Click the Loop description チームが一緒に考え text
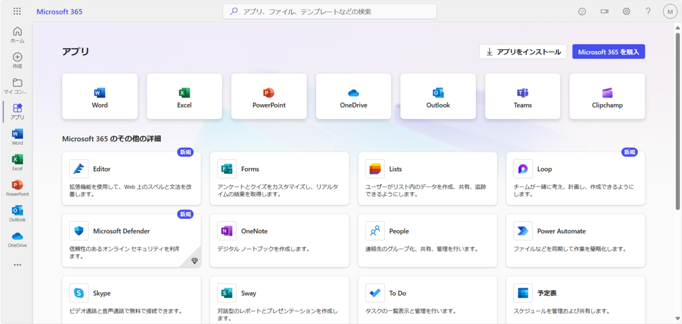The height and width of the screenshot is (324, 682). pos(574,190)
